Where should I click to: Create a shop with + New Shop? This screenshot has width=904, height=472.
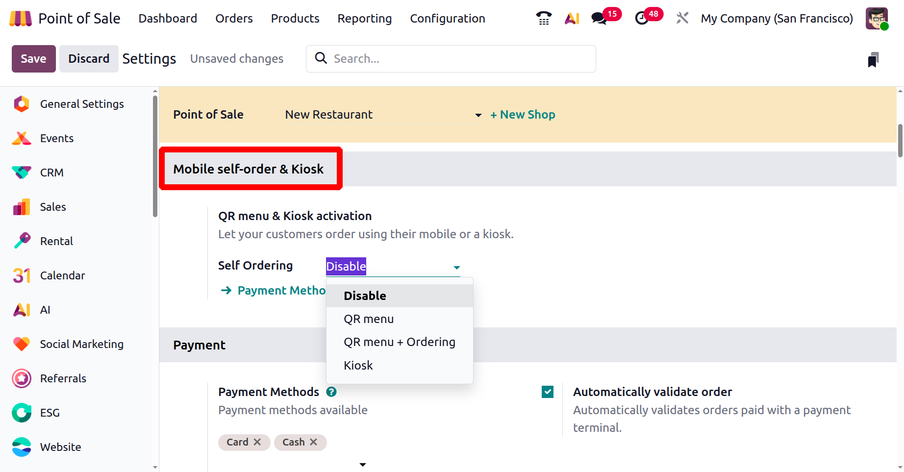coord(523,114)
